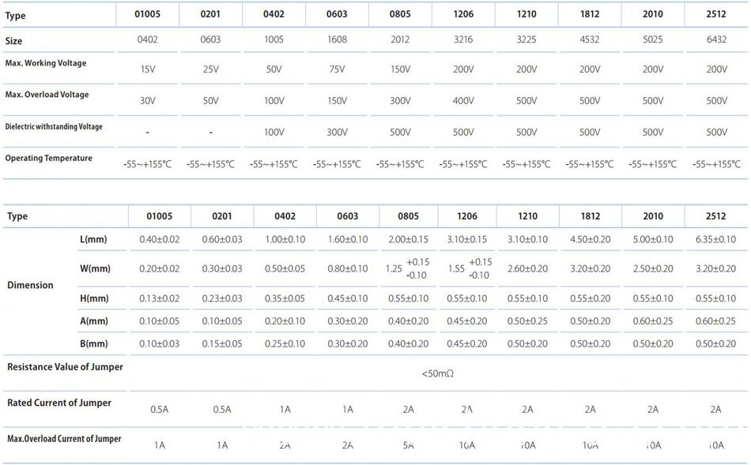Select the 01005 column header in top table

click(x=147, y=14)
